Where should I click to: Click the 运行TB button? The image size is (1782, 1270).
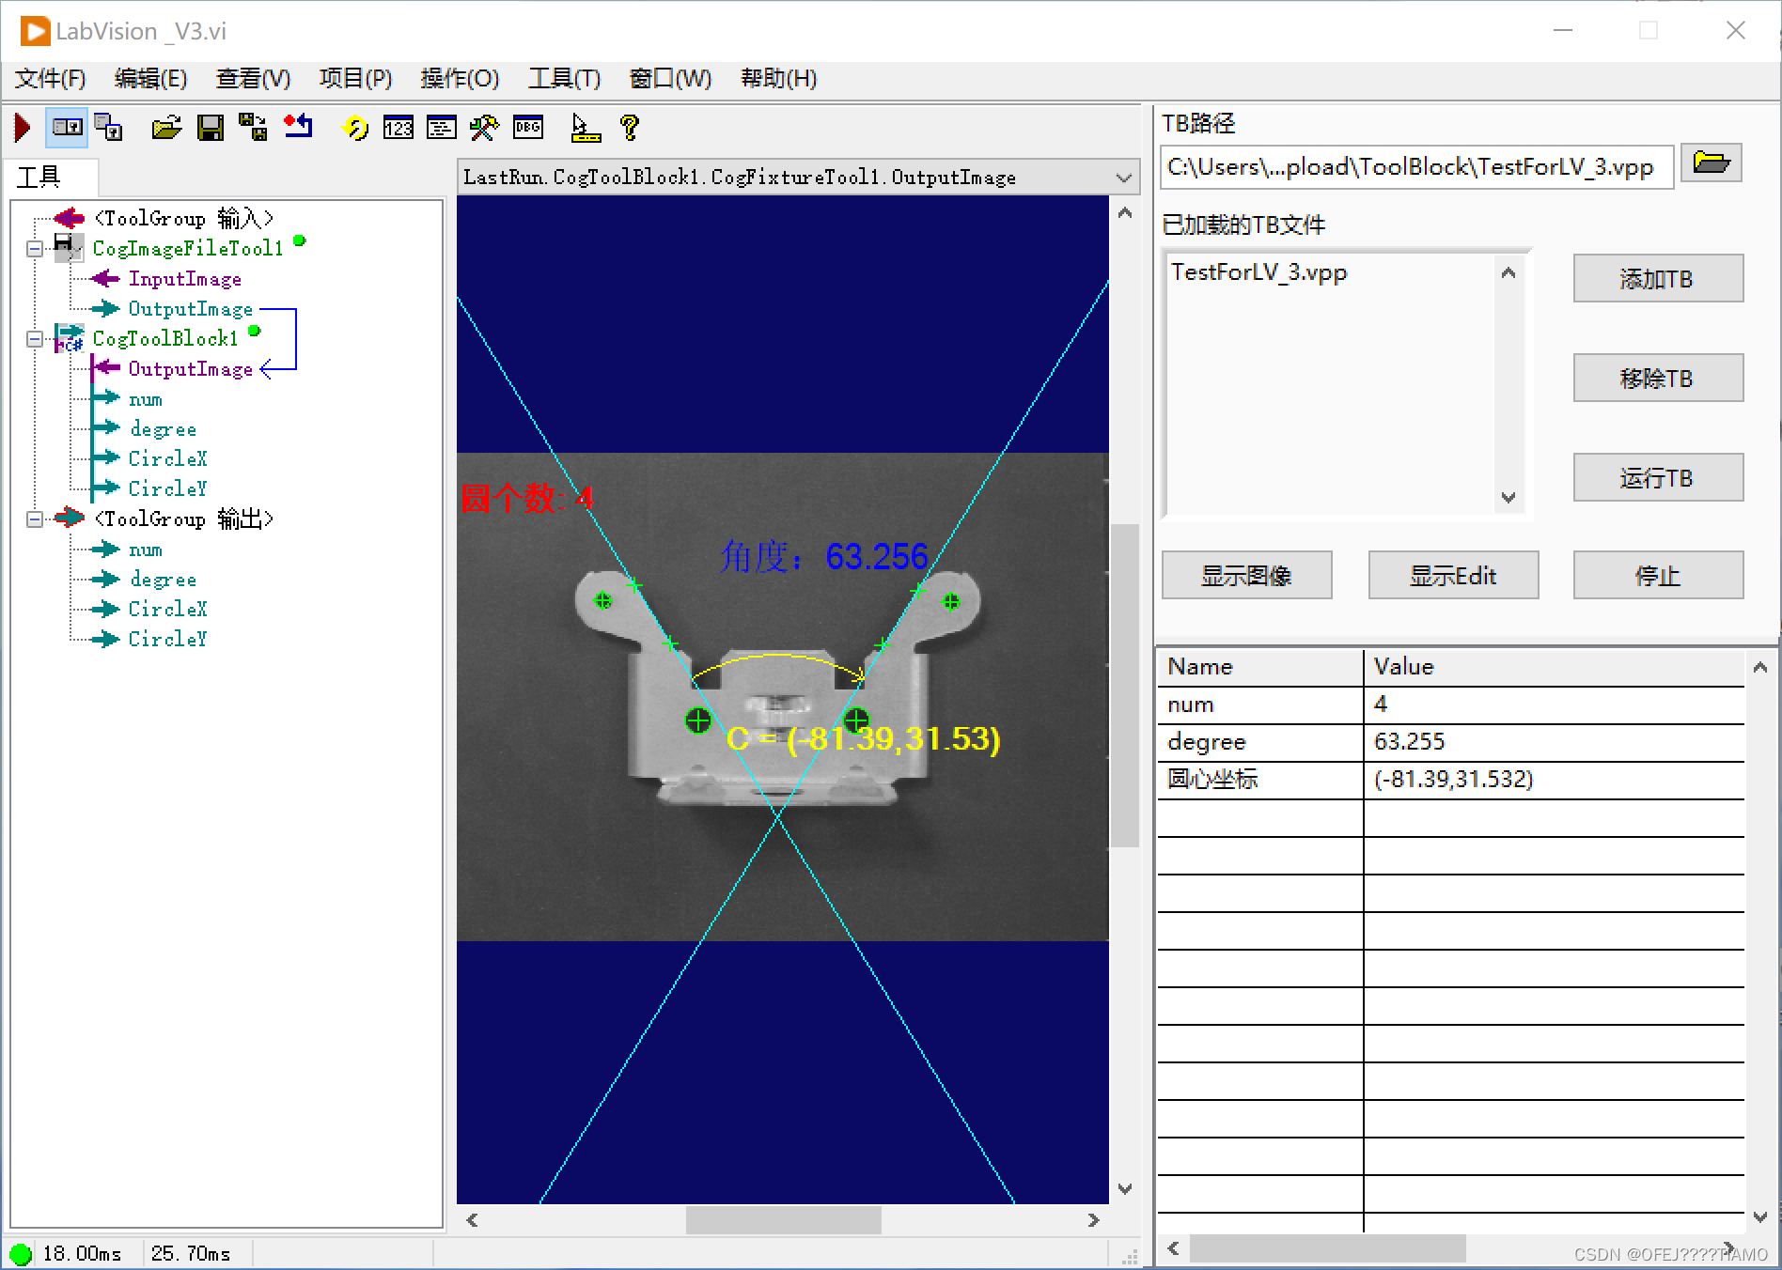1657,477
